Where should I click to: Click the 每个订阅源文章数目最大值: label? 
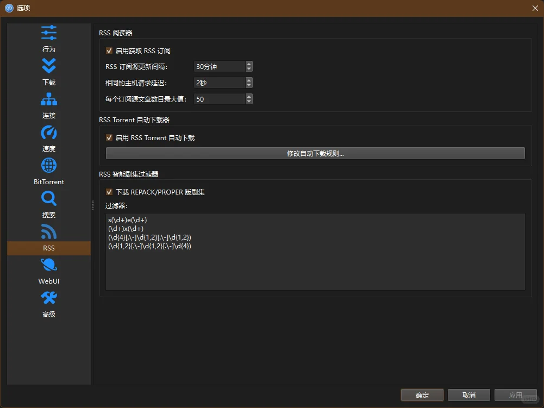146,99
